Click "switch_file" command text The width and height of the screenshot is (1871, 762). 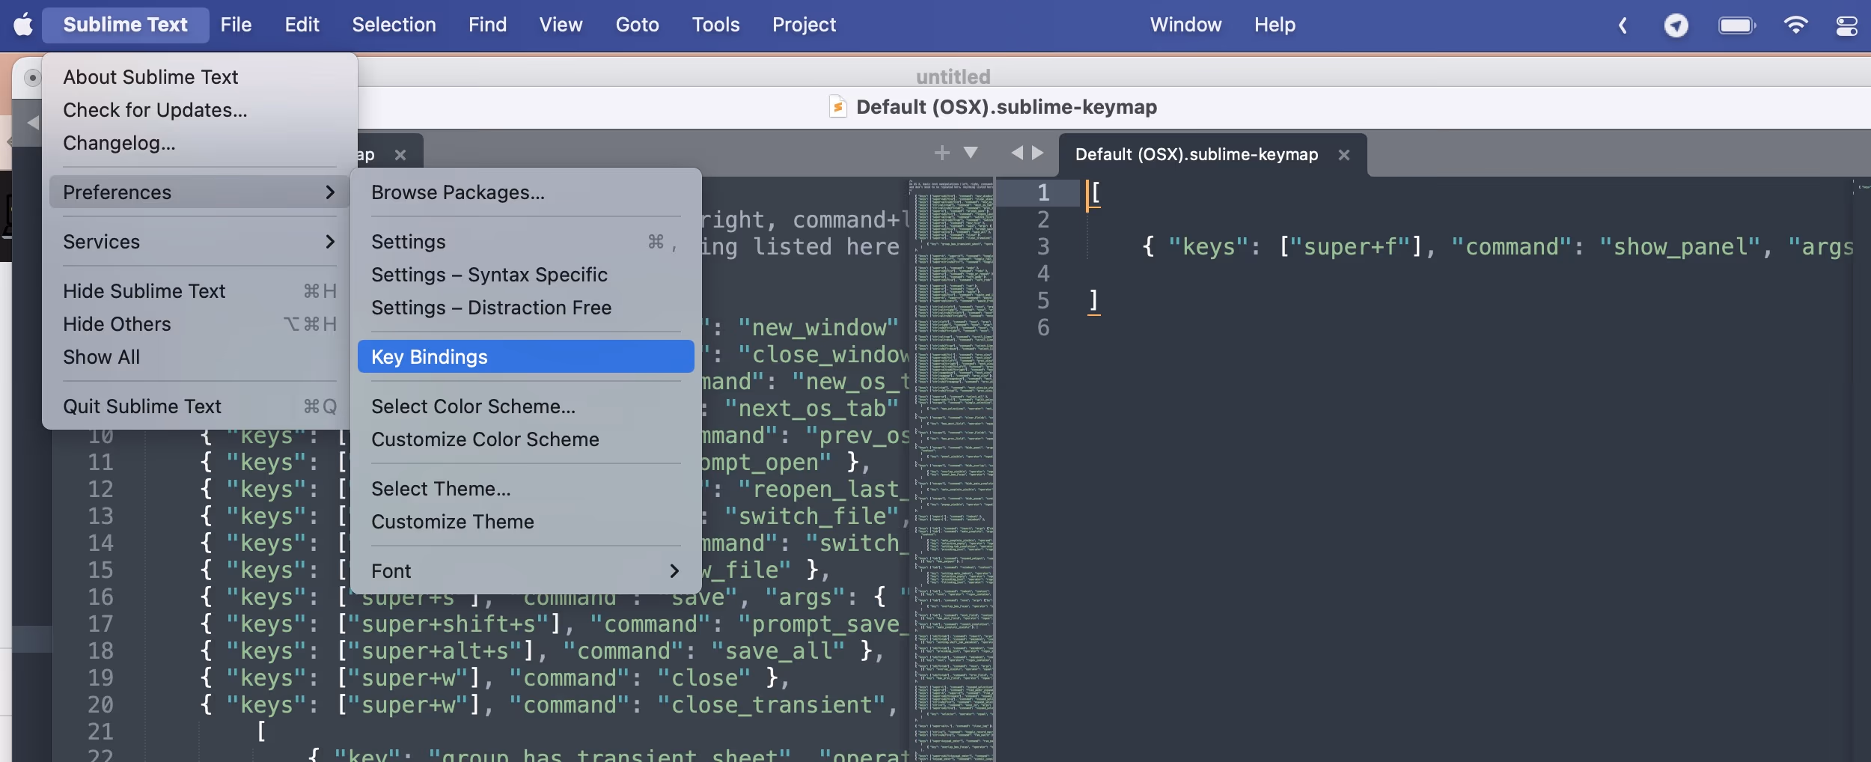coord(812,516)
